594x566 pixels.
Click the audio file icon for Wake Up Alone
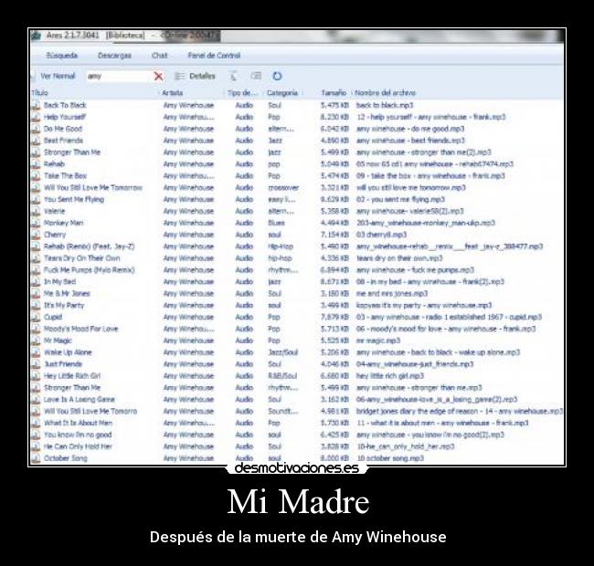click(36, 352)
